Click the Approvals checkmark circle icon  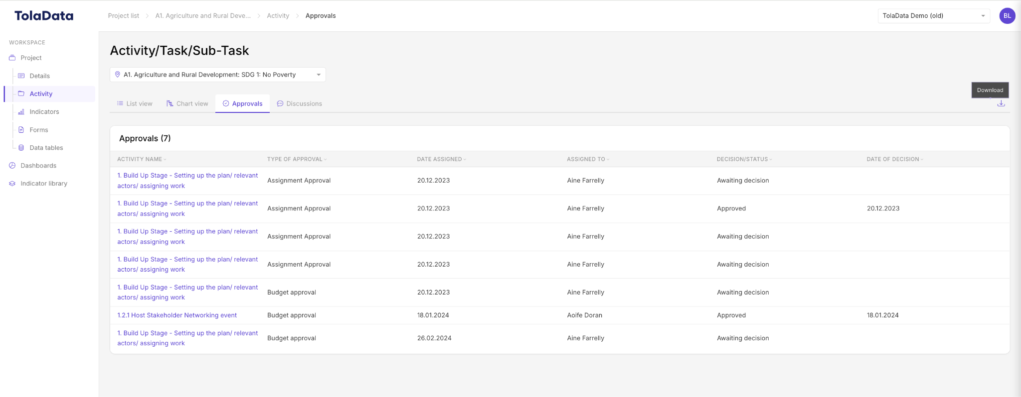(x=226, y=103)
